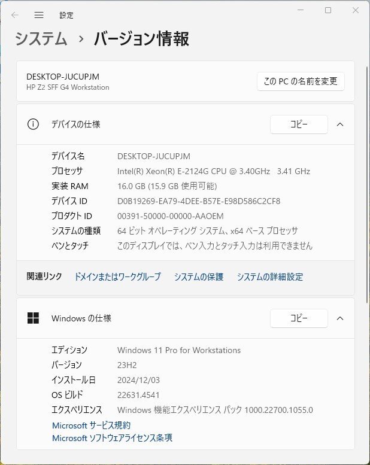Click the インストール日 label
The image size is (370, 465).
point(73,380)
